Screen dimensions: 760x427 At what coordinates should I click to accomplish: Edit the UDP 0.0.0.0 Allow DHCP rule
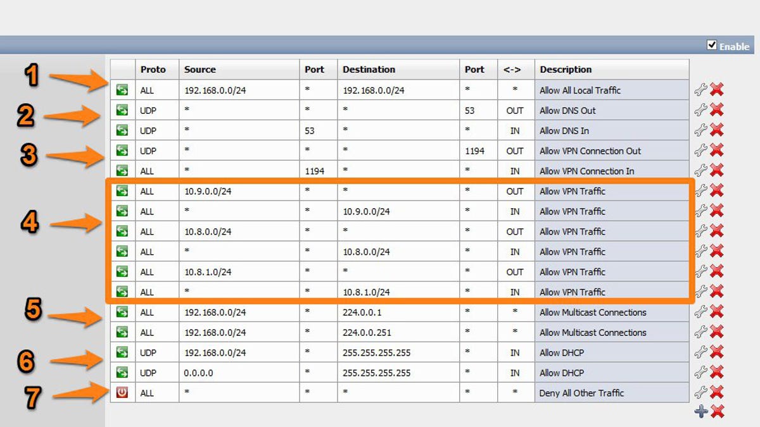700,372
